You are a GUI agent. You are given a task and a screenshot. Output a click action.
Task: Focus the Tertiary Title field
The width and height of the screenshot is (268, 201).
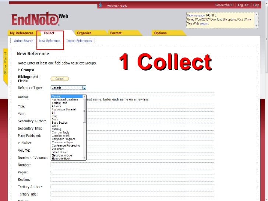pos(132,194)
